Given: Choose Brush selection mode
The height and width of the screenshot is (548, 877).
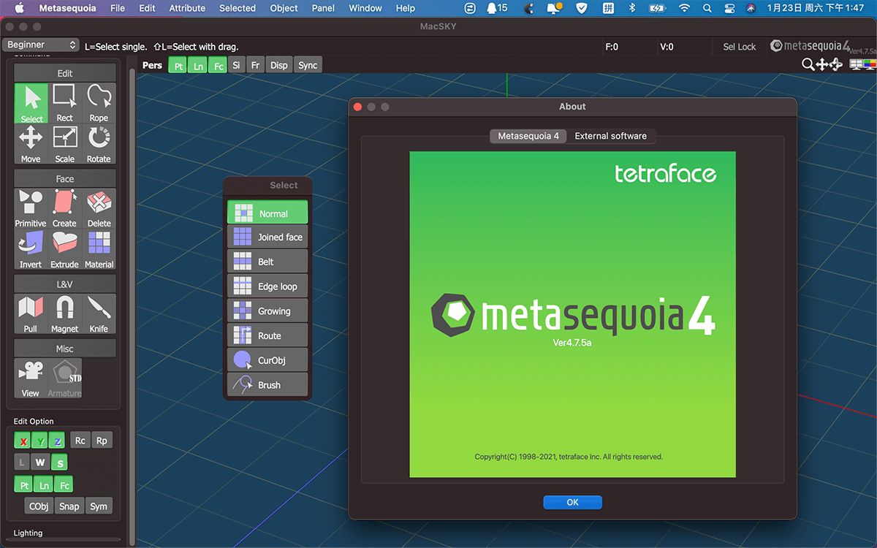Looking at the screenshot, I should point(267,384).
